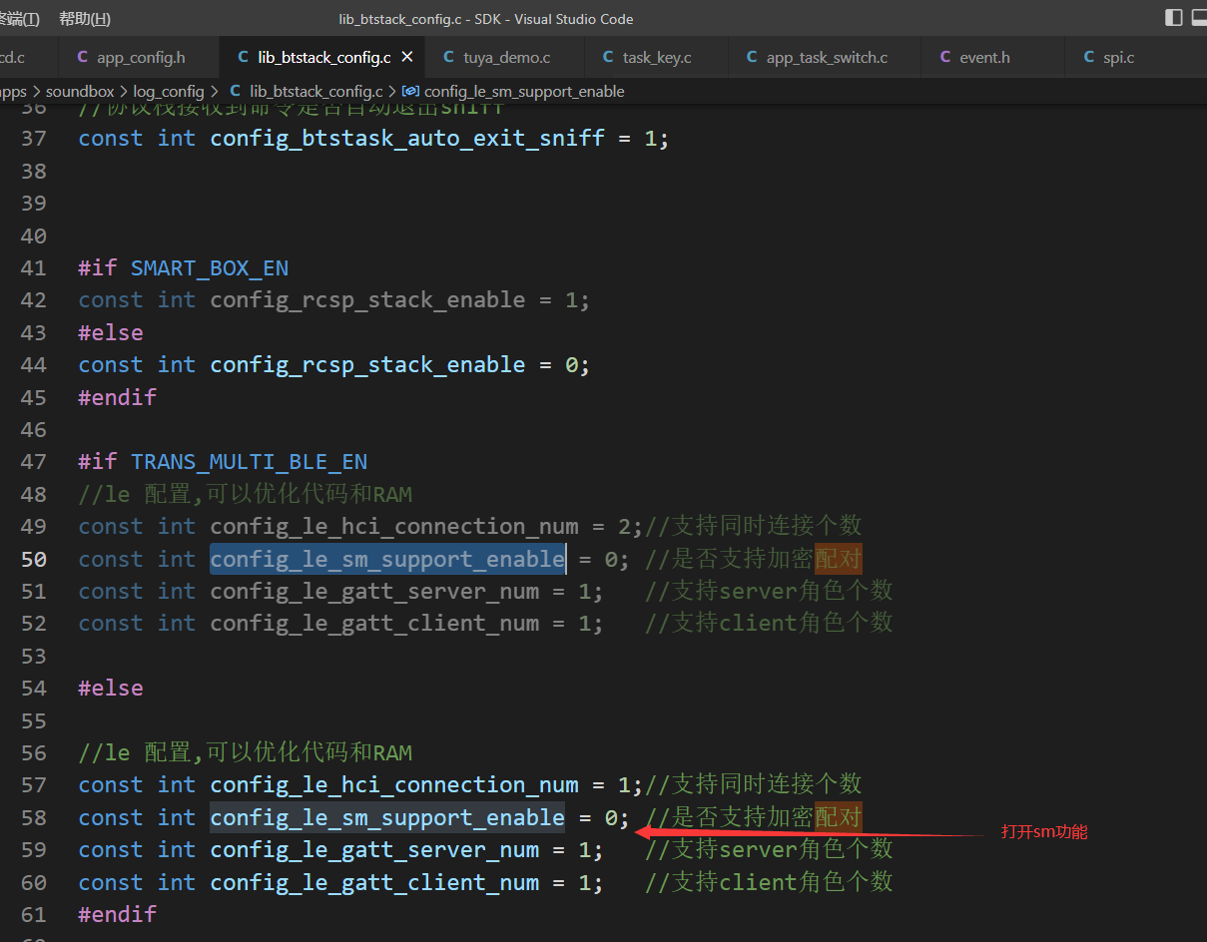
Task: Click config_le_gatt_server_num on line 51
Action: click(374, 591)
